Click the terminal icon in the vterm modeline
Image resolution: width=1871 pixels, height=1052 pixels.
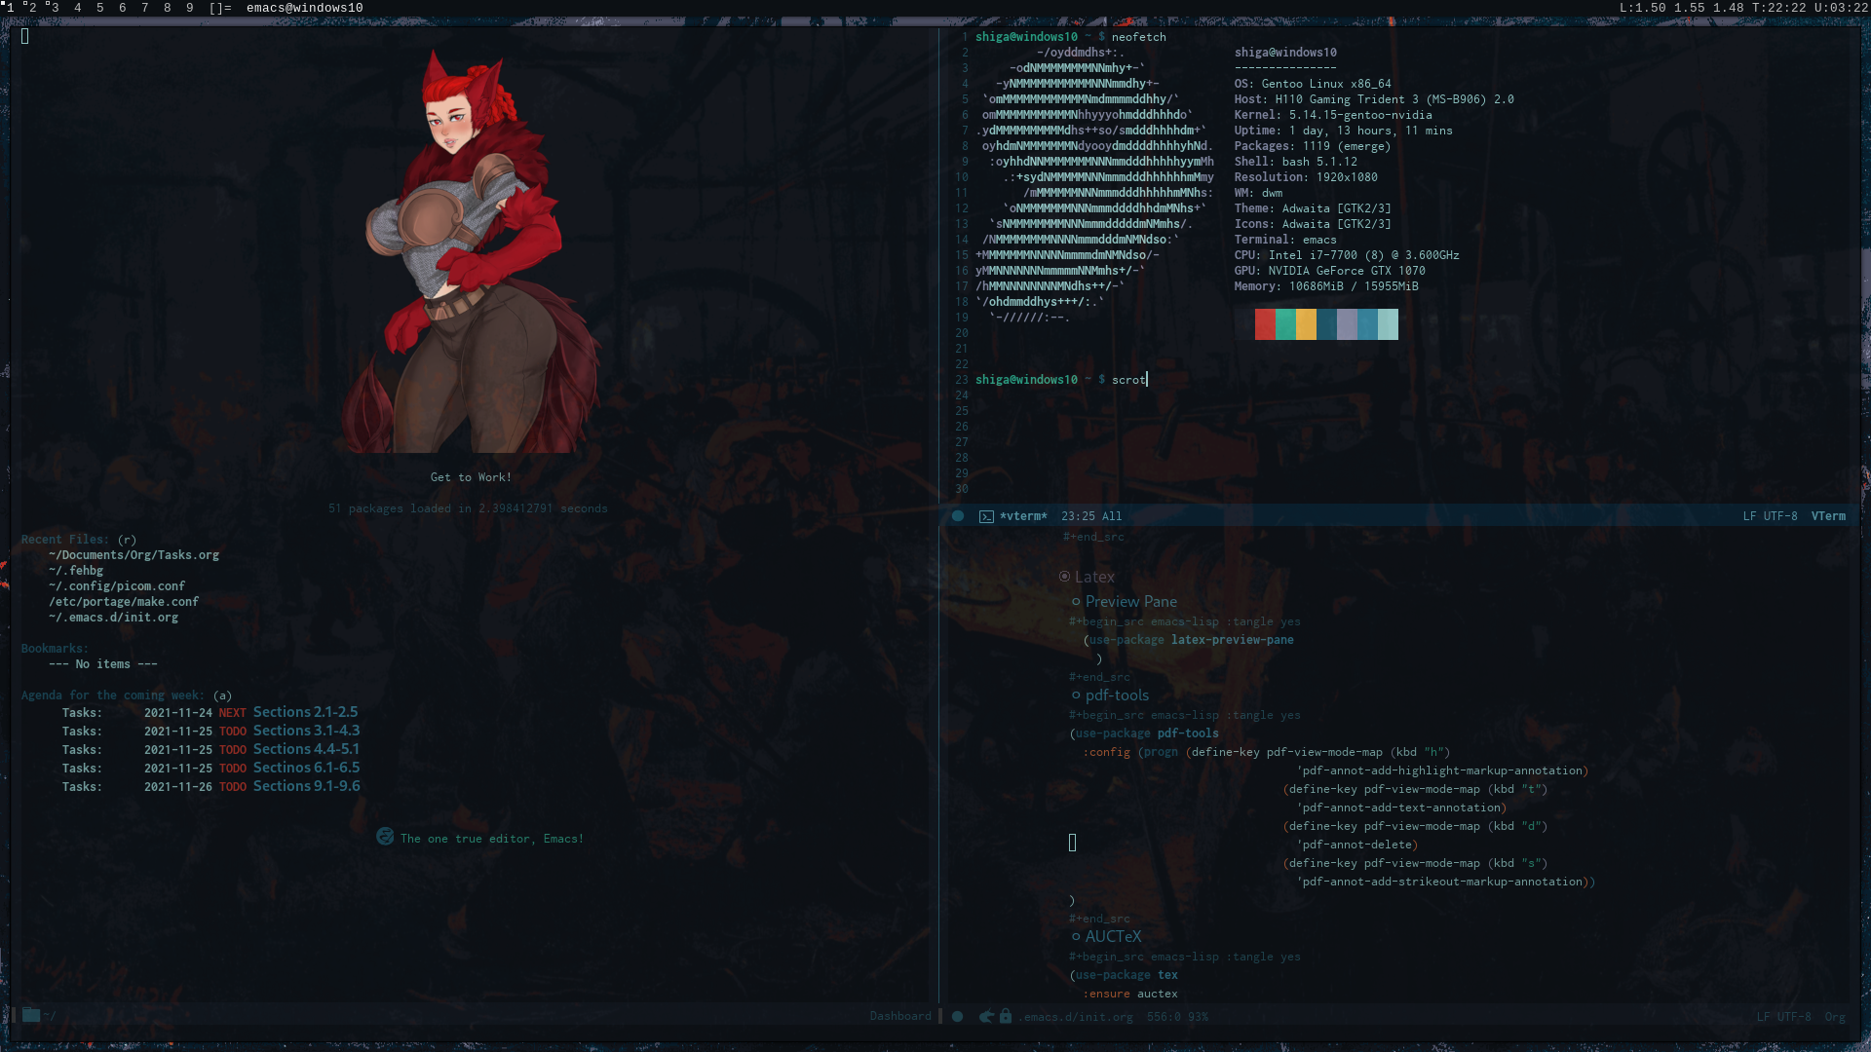pos(986,516)
